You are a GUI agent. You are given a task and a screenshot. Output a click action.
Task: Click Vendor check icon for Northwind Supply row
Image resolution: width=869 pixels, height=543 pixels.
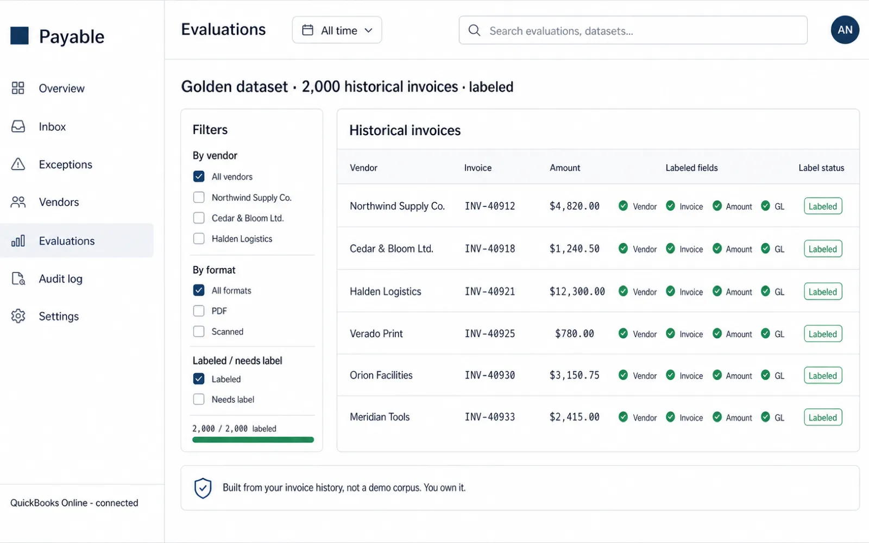[x=623, y=206]
